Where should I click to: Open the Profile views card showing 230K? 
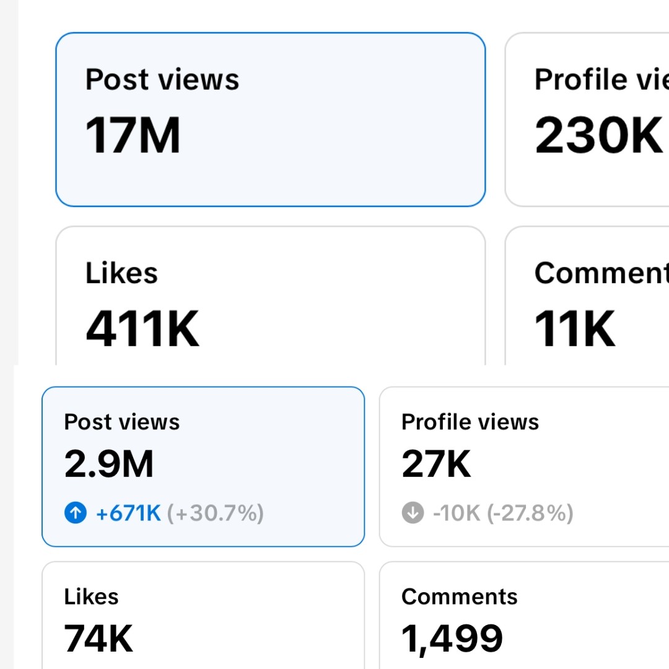(587, 120)
